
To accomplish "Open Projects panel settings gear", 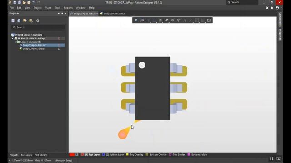I will (38, 21).
